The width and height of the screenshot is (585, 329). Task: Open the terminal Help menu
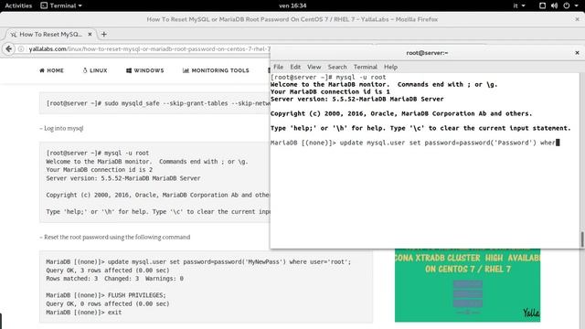tap(390, 67)
